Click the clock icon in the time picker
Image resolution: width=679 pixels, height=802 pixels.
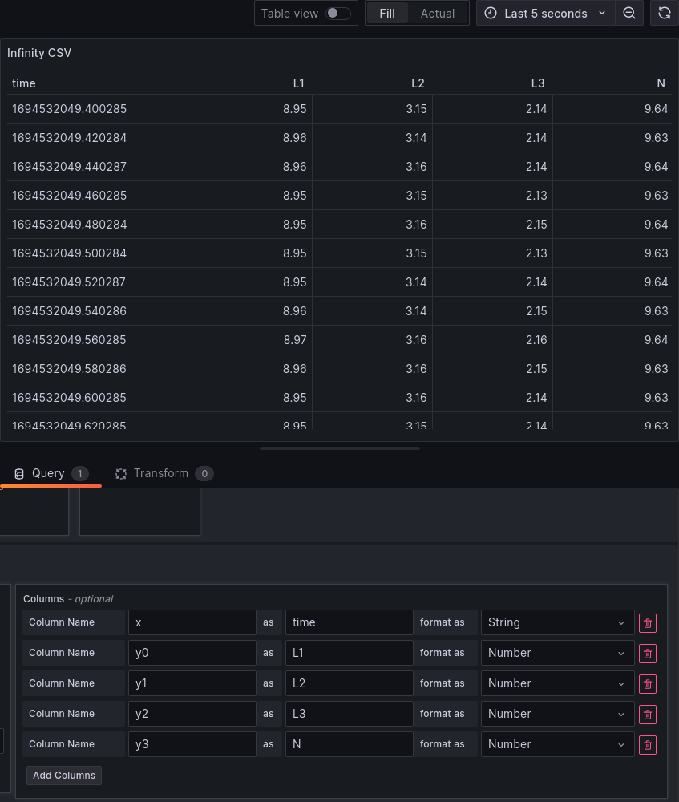tap(491, 13)
